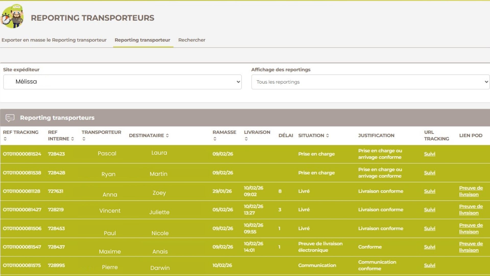Sort by REF TRACKING column arrows

(5, 139)
